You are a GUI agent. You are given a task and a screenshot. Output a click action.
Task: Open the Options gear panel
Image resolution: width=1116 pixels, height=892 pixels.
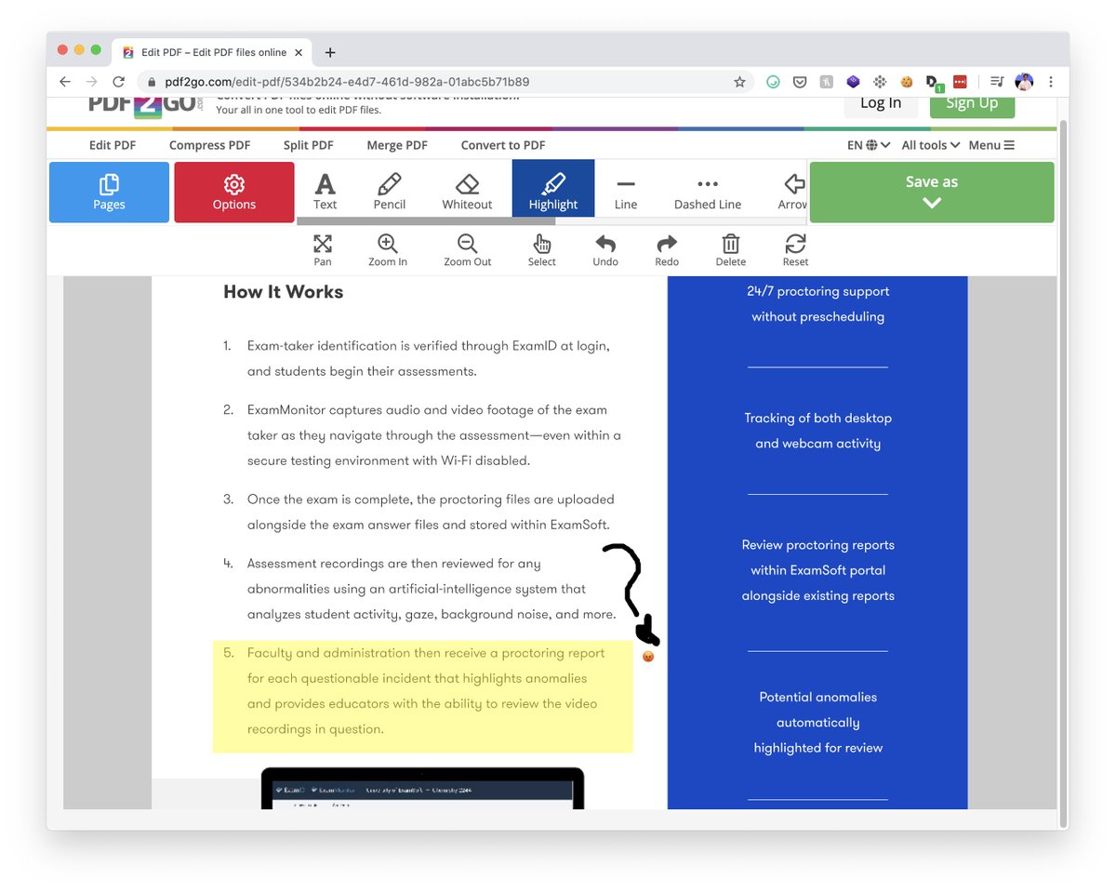tap(234, 193)
